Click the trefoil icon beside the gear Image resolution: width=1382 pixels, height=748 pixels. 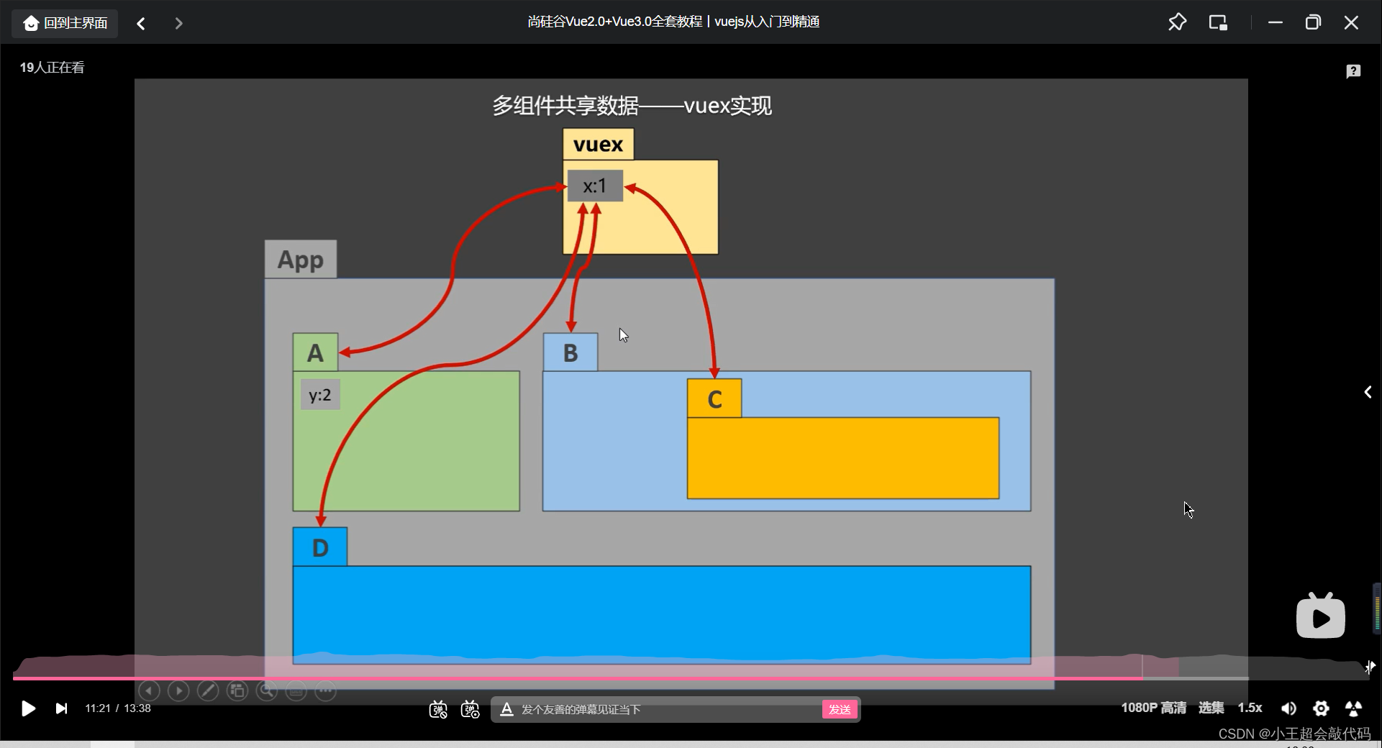point(1353,708)
